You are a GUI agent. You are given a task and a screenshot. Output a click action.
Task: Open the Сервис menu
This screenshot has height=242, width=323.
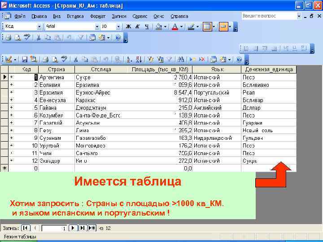(x=140, y=16)
